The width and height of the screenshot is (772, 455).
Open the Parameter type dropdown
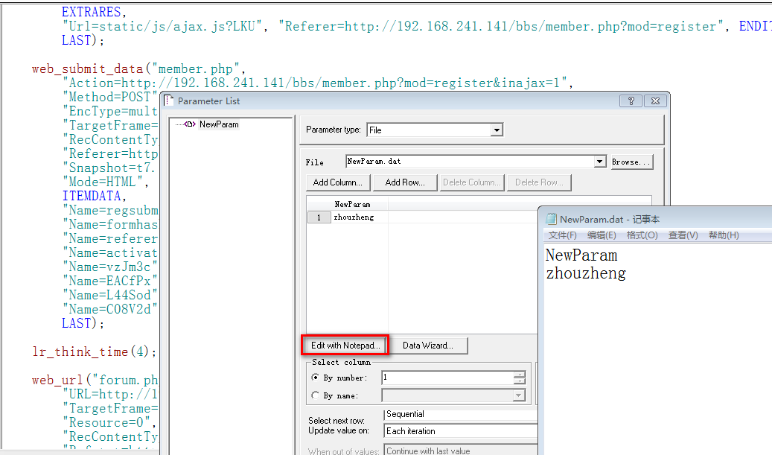(497, 130)
